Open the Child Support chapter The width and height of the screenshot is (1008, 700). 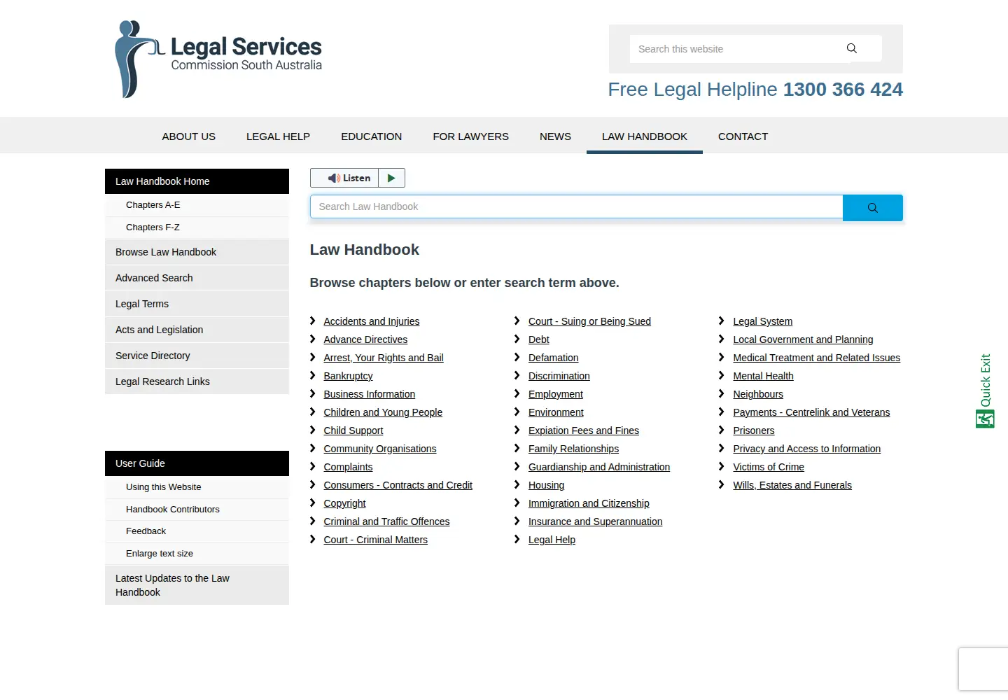click(353, 430)
